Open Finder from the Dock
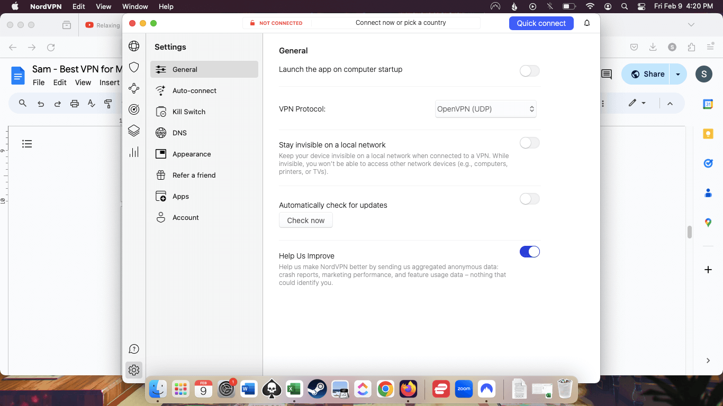Image resolution: width=723 pixels, height=406 pixels. click(158, 390)
